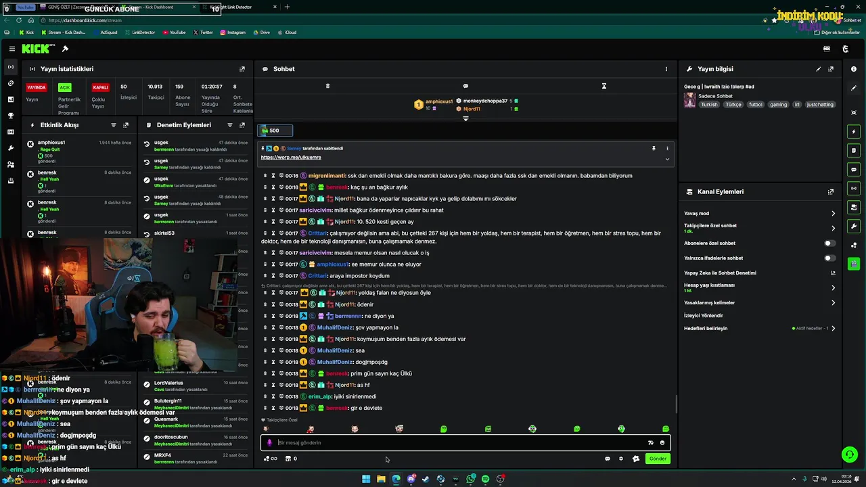Click the KICK logo in header

point(35,49)
